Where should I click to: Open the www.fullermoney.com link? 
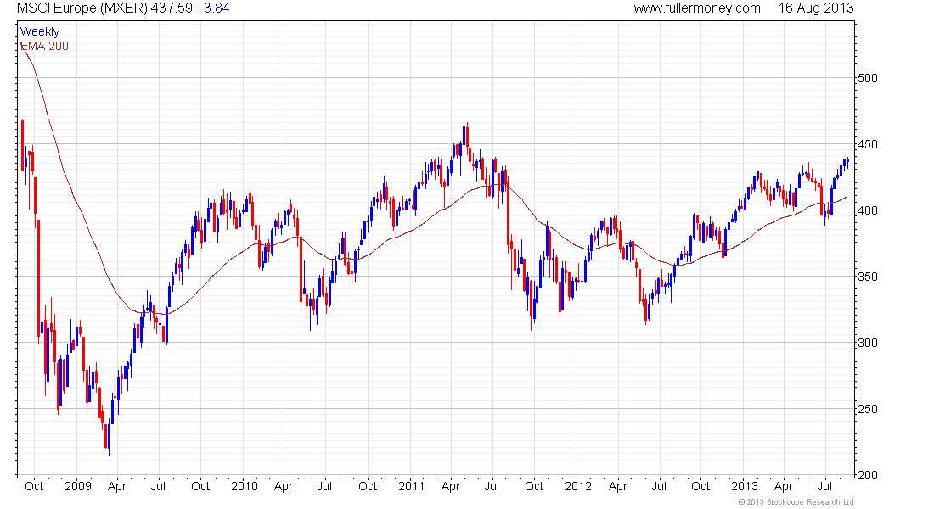pyautogui.click(x=697, y=8)
